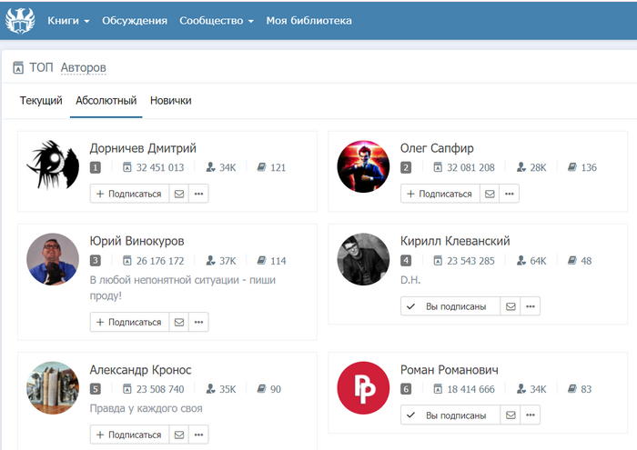The height and width of the screenshot is (450, 637).
Task: Subscribe to Юрий Винокуров
Action: click(x=129, y=322)
